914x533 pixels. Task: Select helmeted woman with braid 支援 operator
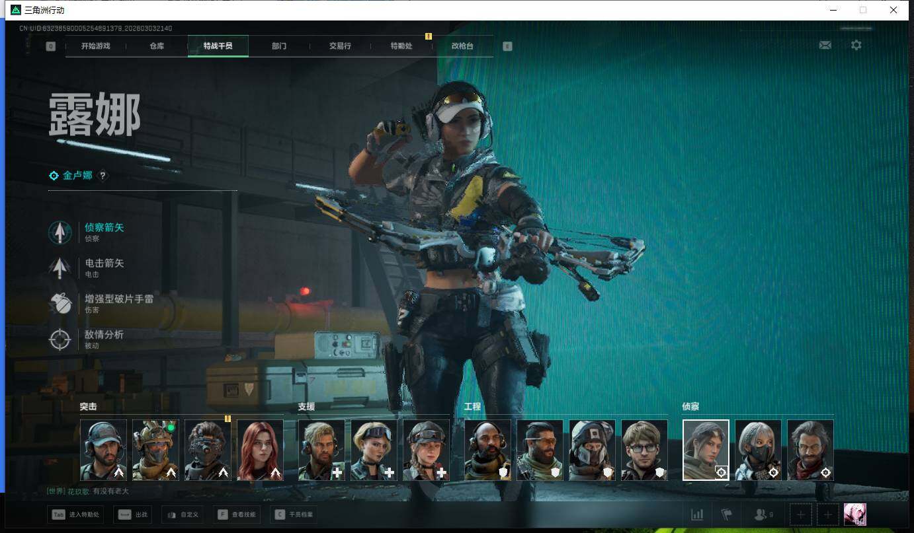point(426,450)
